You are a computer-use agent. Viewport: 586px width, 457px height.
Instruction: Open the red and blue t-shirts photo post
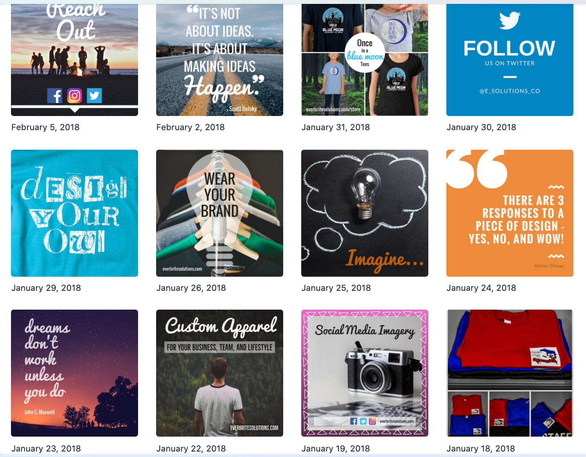click(510, 373)
